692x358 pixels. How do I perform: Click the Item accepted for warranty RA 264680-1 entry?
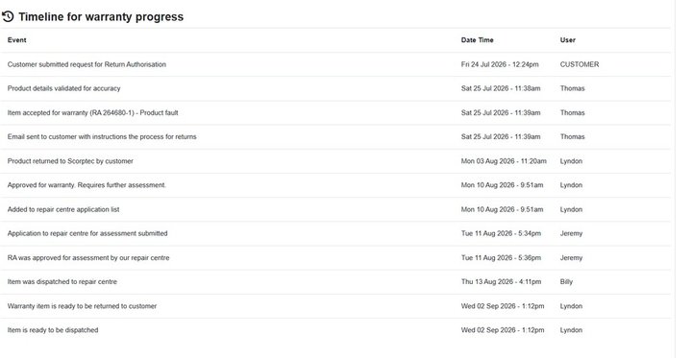click(x=92, y=113)
